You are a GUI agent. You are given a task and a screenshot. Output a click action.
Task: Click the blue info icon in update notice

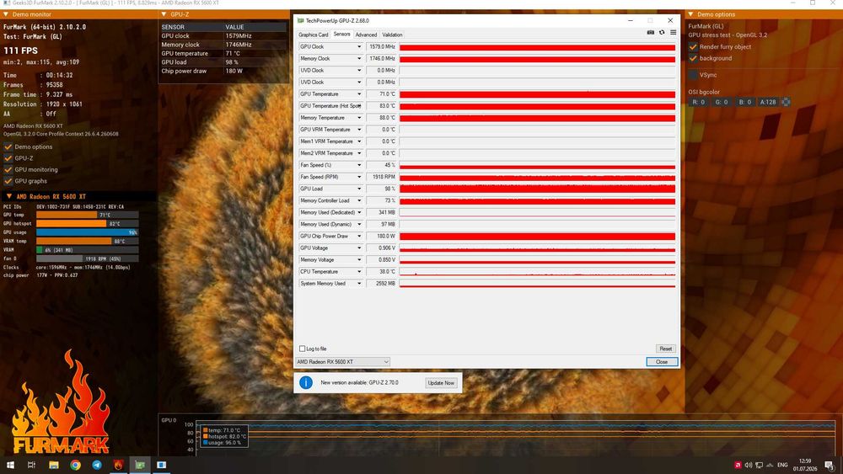point(306,383)
